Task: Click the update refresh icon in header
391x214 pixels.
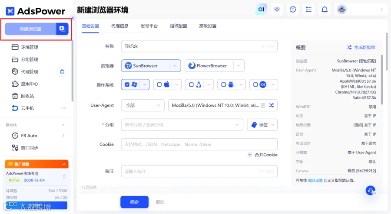Action: coord(293,10)
